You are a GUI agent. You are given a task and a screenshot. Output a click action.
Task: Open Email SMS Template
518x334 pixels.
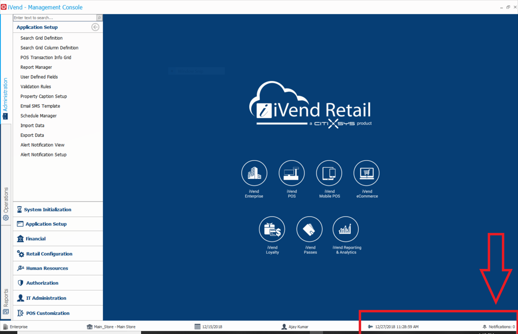pos(40,106)
